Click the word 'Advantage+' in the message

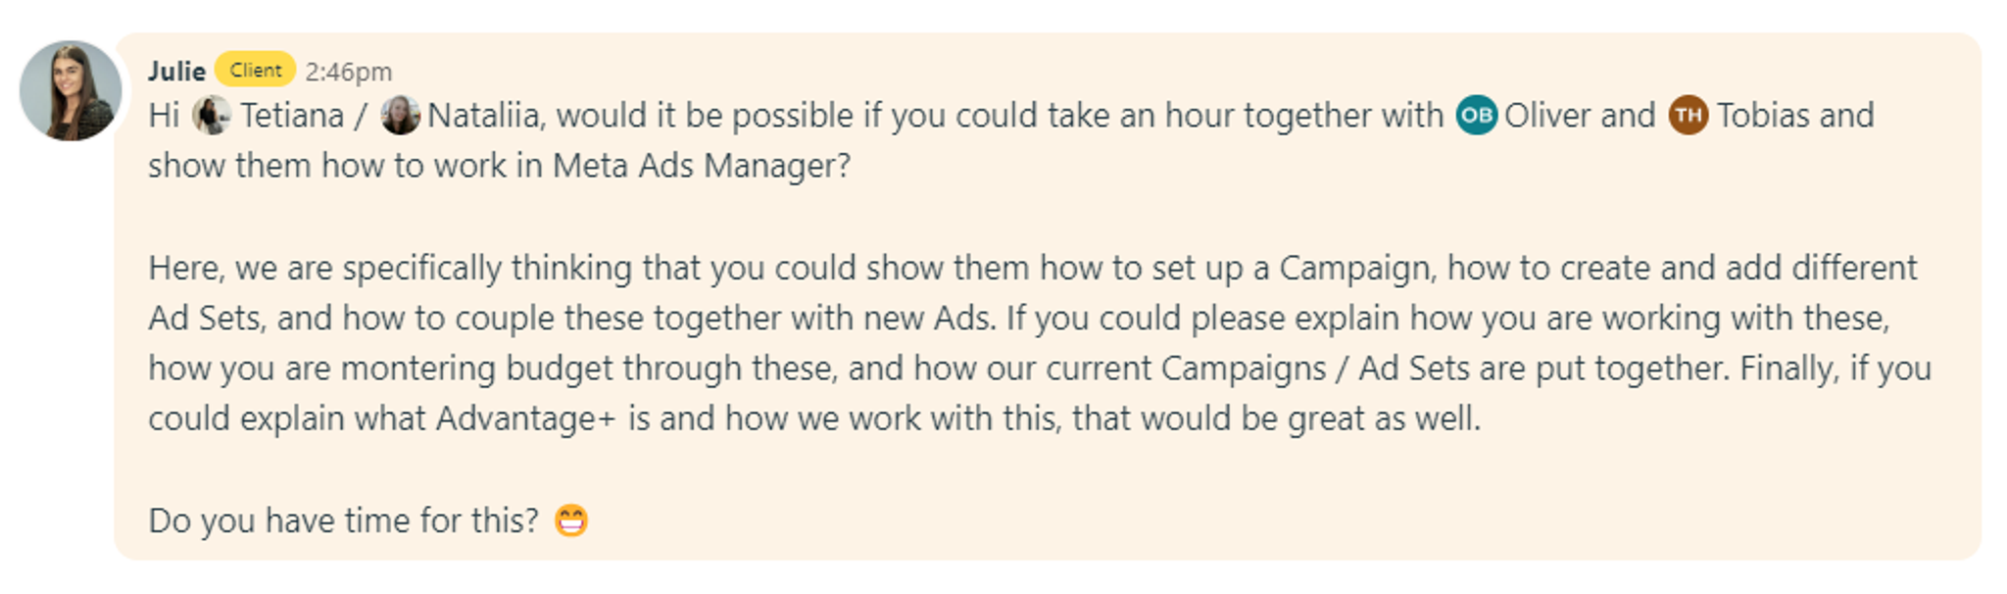click(526, 419)
